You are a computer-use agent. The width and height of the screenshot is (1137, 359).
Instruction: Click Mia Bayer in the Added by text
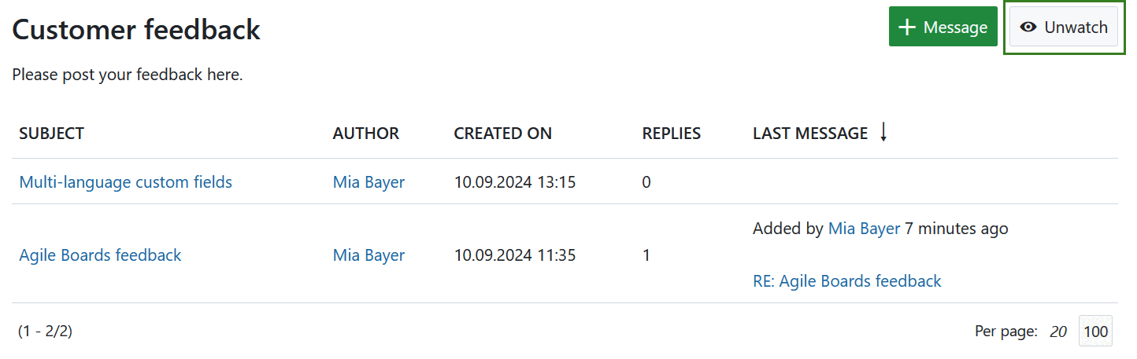[864, 229]
